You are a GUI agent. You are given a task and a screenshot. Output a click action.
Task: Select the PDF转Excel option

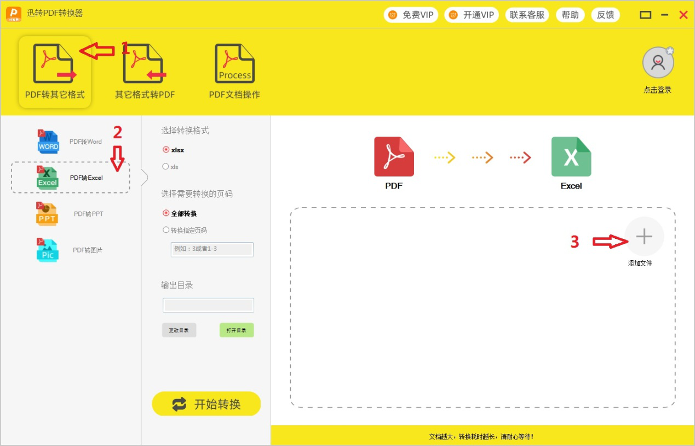coord(71,178)
